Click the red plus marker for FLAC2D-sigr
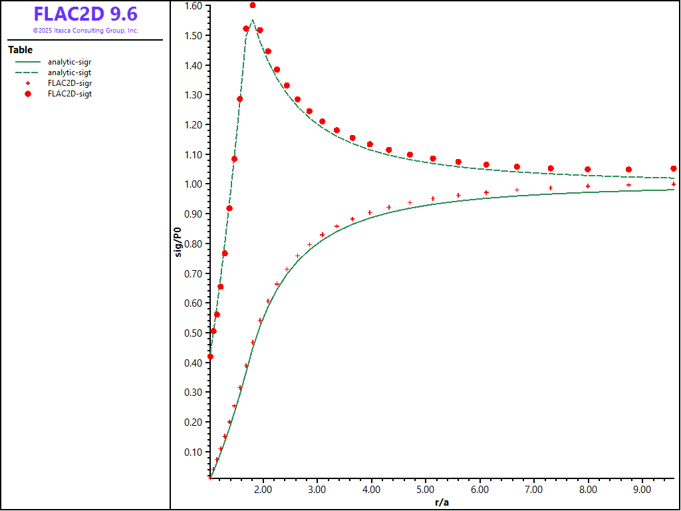 pos(27,83)
